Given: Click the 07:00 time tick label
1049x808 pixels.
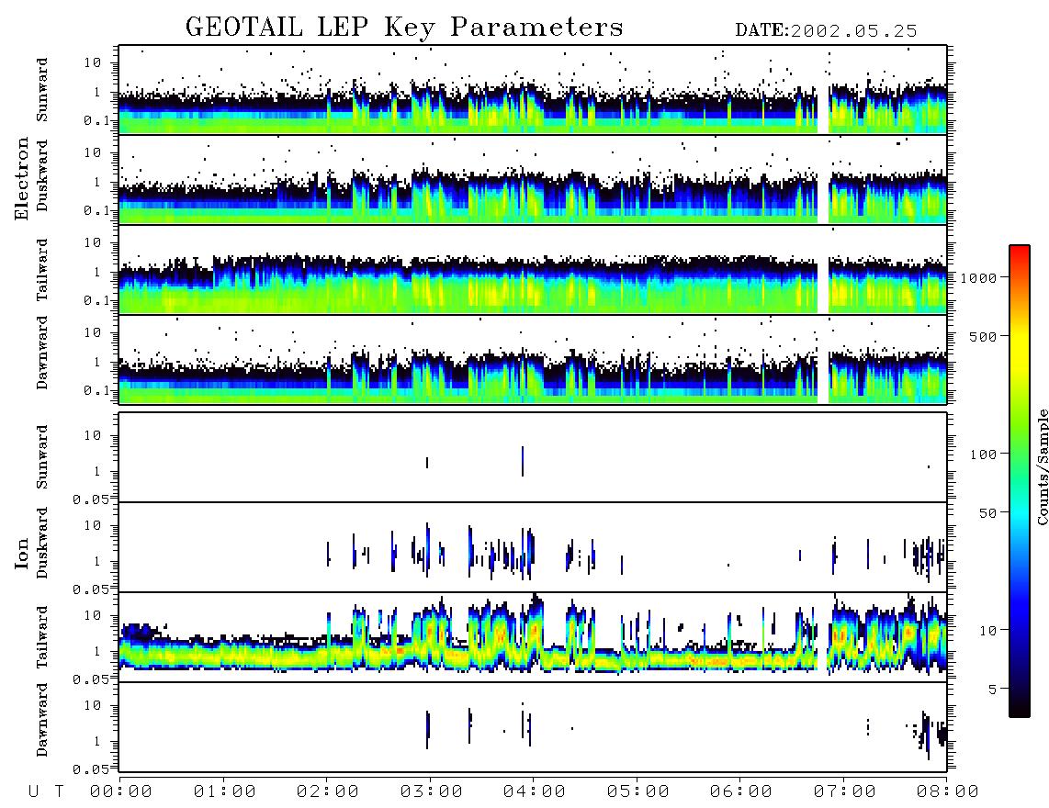Looking at the screenshot, I should point(845,791).
